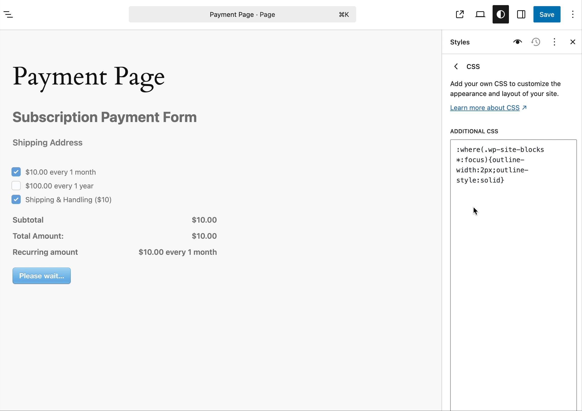This screenshot has height=411, width=582.
Task: Open Styles revisions history icon
Action: click(x=536, y=42)
